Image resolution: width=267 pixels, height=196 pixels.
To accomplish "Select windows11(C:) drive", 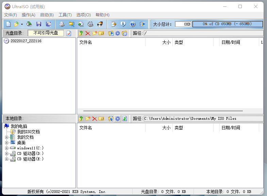I will pyautogui.click(x=30, y=148).
